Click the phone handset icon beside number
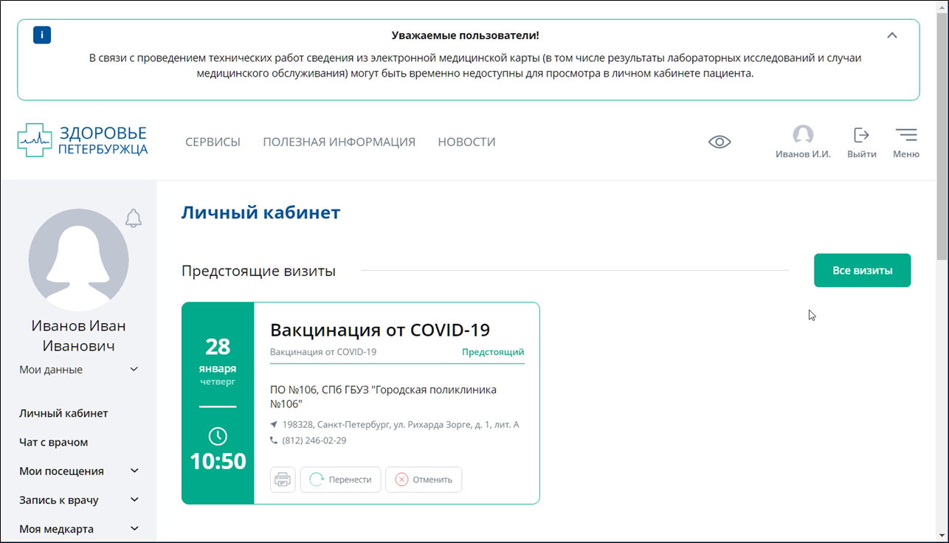This screenshot has height=543, width=949. (x=274, y=440)
